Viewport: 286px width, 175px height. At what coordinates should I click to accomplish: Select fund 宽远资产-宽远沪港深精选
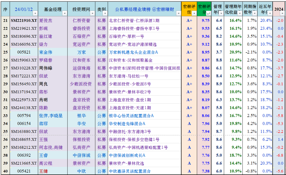[x=133, y=44]
